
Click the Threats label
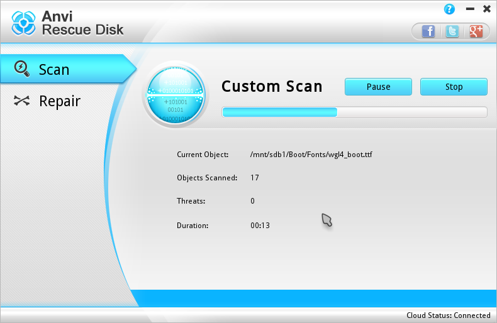click(x=191, y=201)
